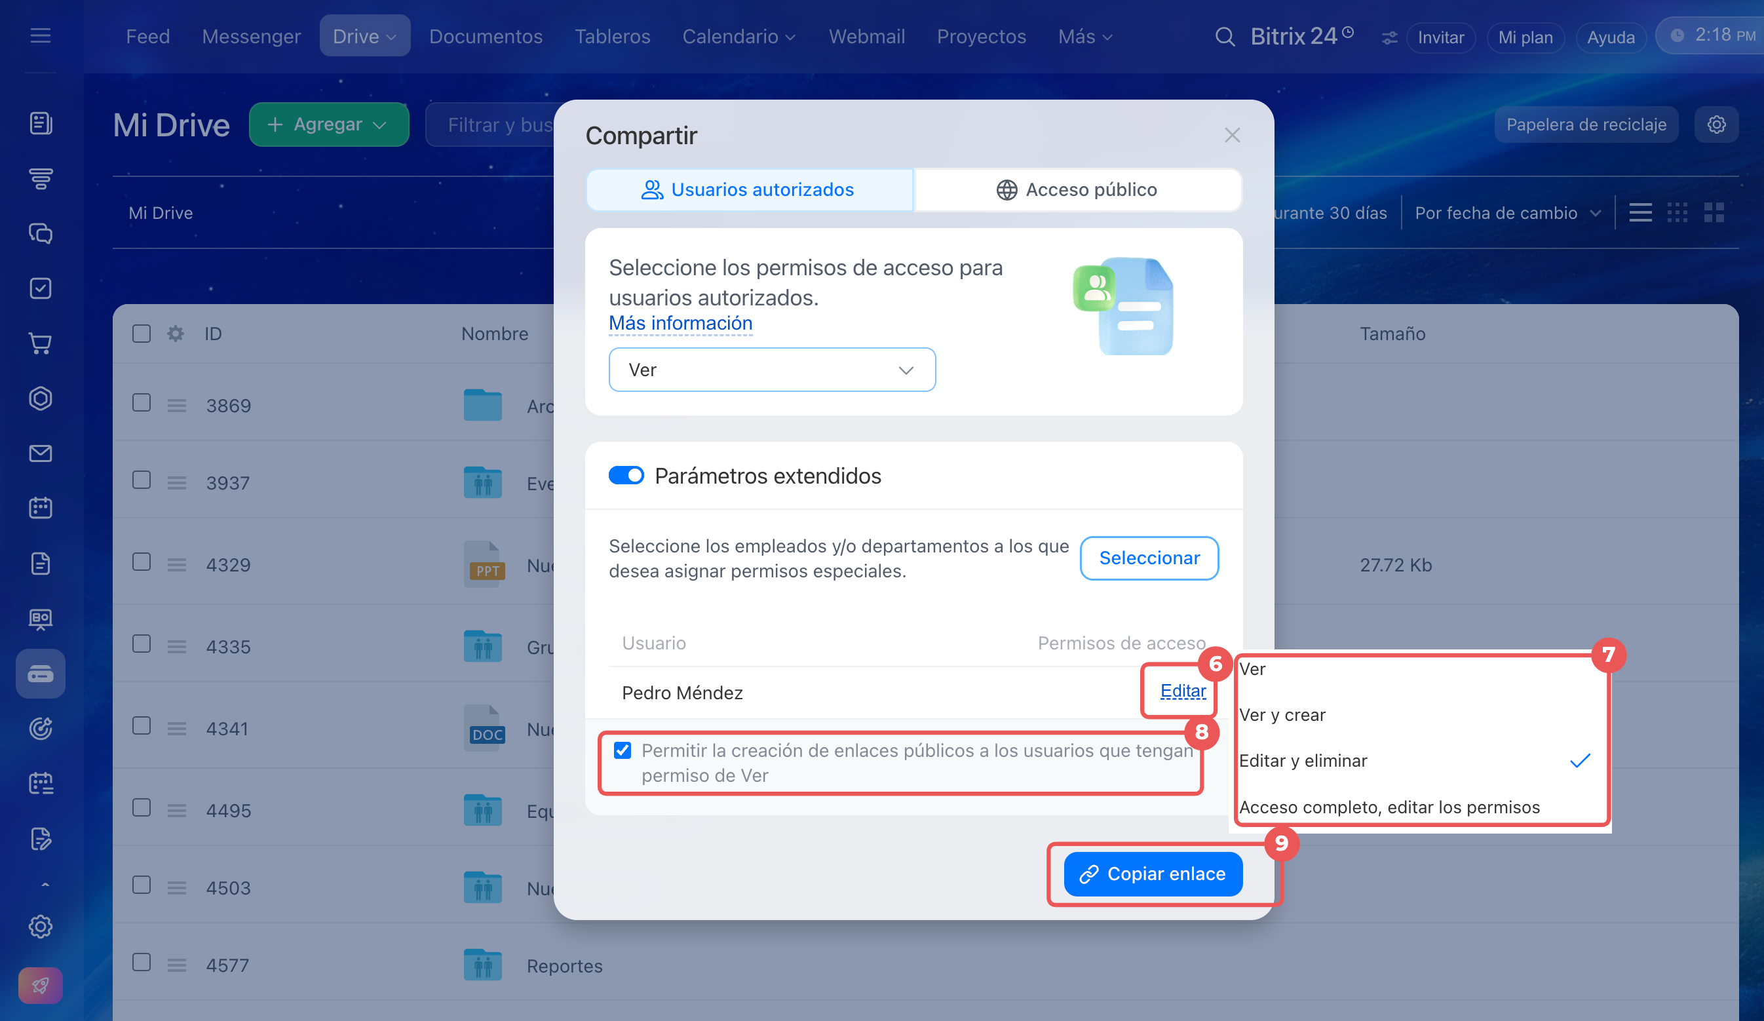Click the Editar link for Pedro Méndez
This screenshot has height=1021, width=1764.
point(1183,692)
